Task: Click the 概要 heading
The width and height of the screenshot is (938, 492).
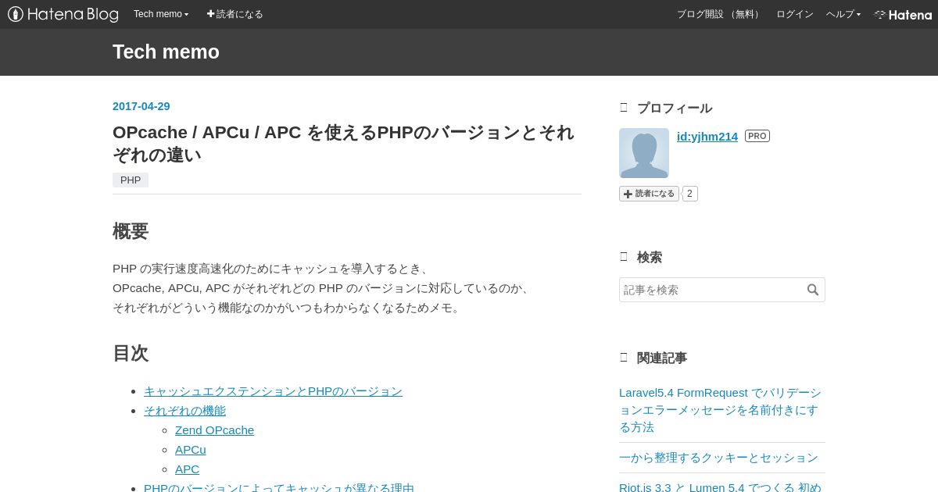Action: [x=131, y=231]
